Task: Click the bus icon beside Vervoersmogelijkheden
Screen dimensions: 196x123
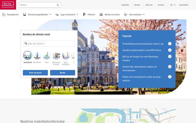Action: pos(24,14)
